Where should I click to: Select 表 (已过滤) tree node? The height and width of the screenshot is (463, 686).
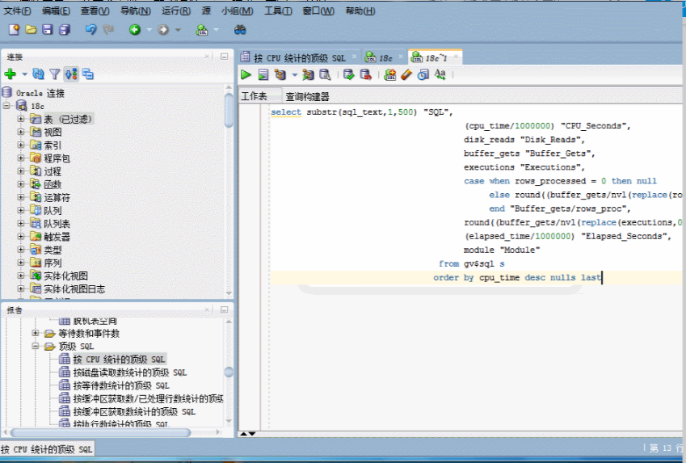coord(68,119)
